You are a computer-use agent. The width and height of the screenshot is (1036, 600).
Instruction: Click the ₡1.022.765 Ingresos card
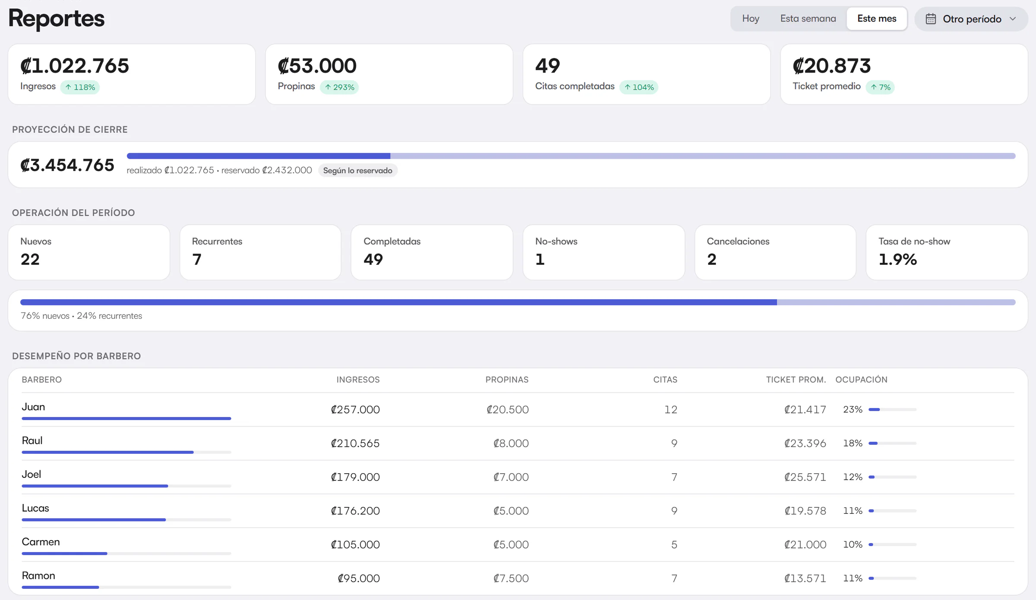click(132, 74)
